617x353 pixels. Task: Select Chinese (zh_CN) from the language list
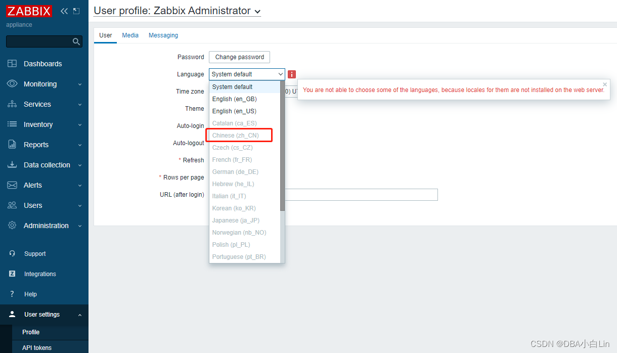[x=239, y=135]
